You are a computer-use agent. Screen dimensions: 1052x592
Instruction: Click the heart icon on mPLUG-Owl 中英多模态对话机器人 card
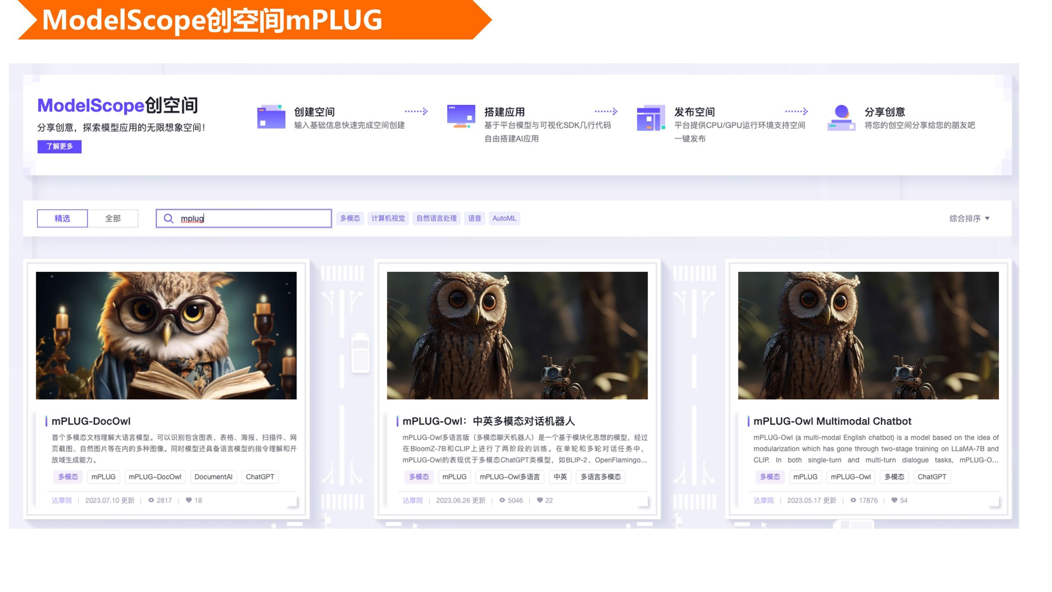[x=540, y=500]
